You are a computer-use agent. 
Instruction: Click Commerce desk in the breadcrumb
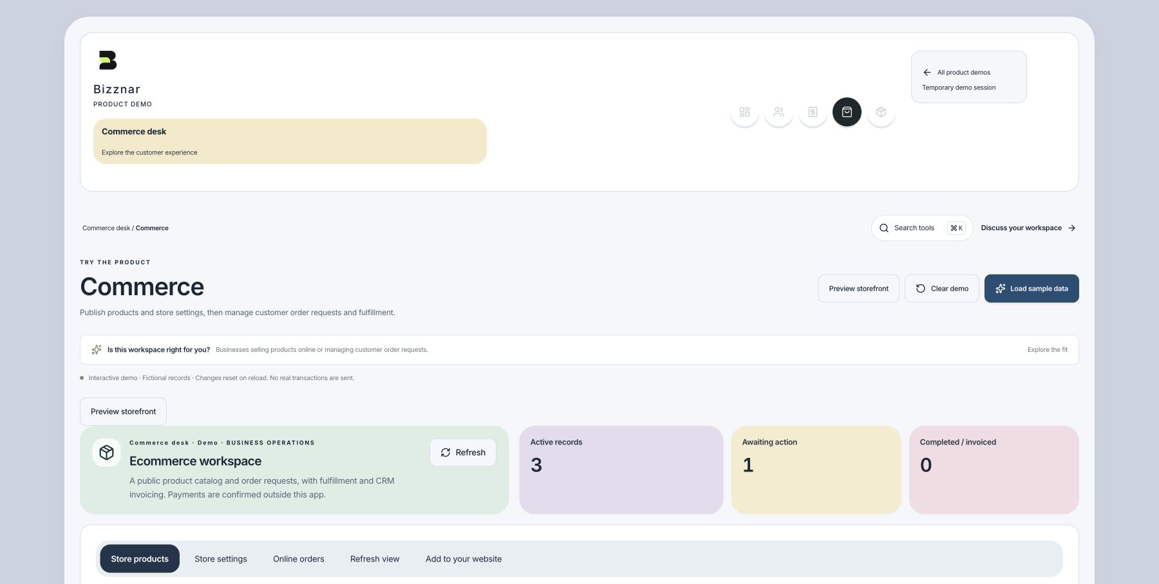(106, 228)
